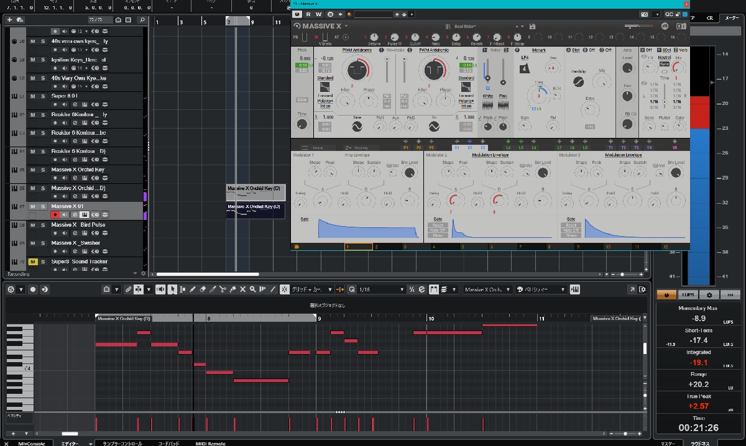
Task: Click the Sync button in delay section
Action: point(665,64)
